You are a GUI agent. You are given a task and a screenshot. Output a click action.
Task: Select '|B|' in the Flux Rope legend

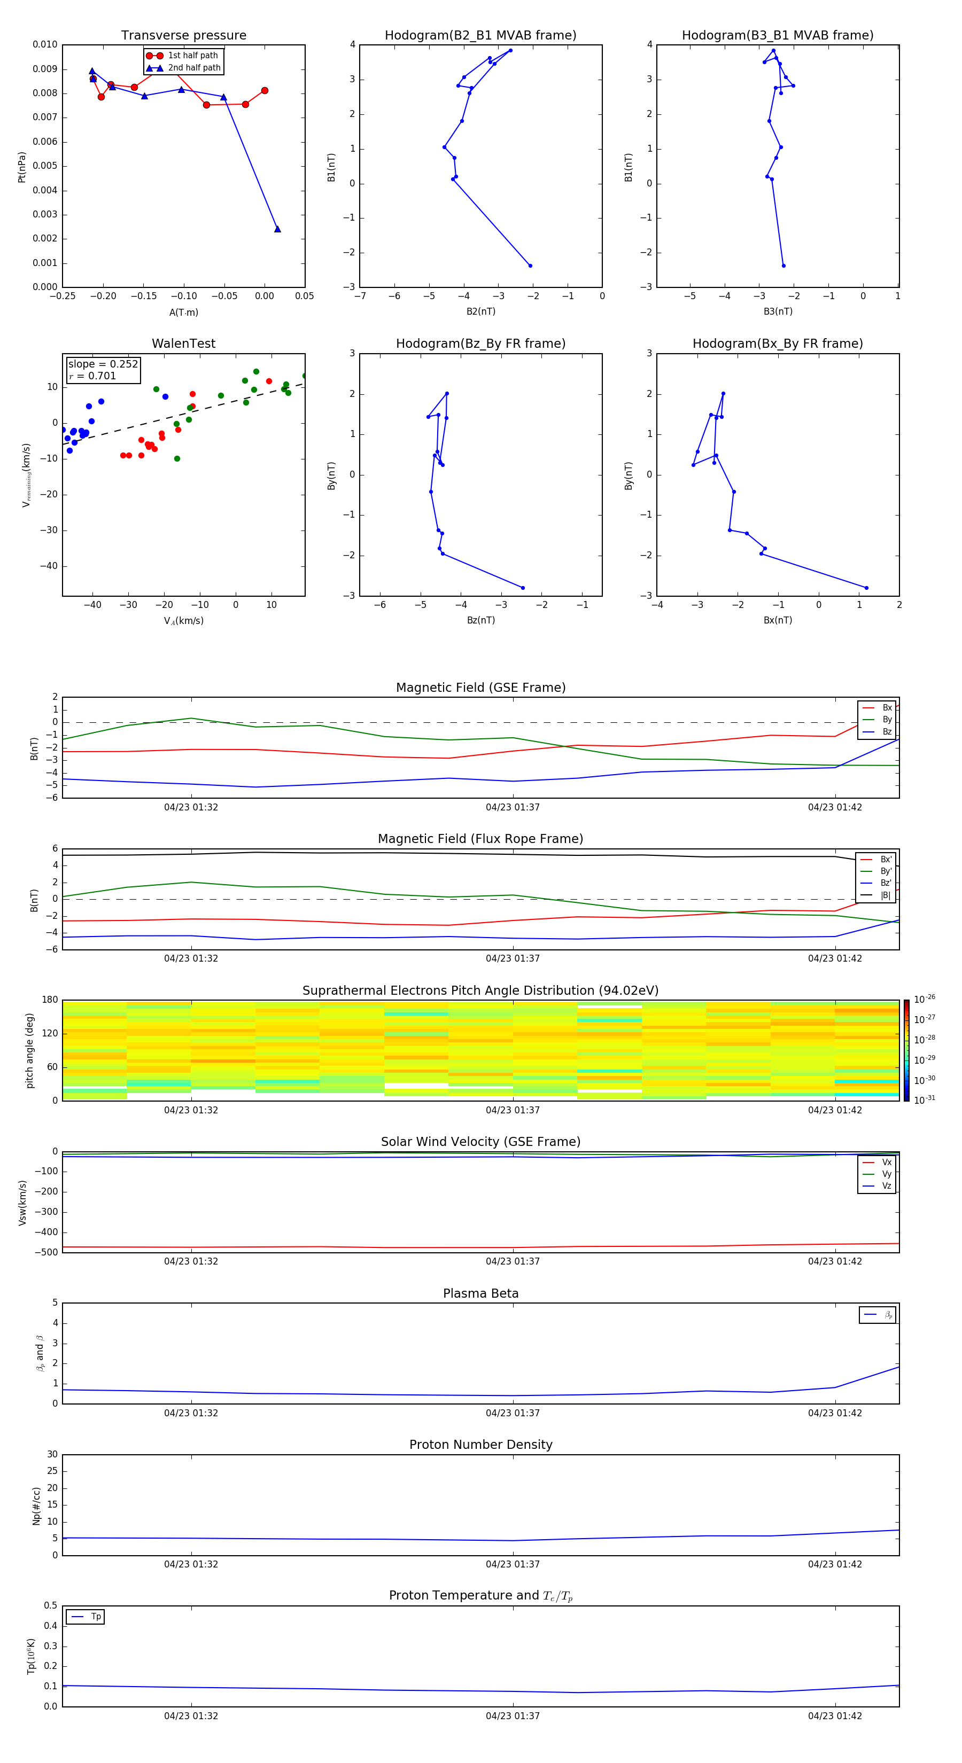click(876, 895)
